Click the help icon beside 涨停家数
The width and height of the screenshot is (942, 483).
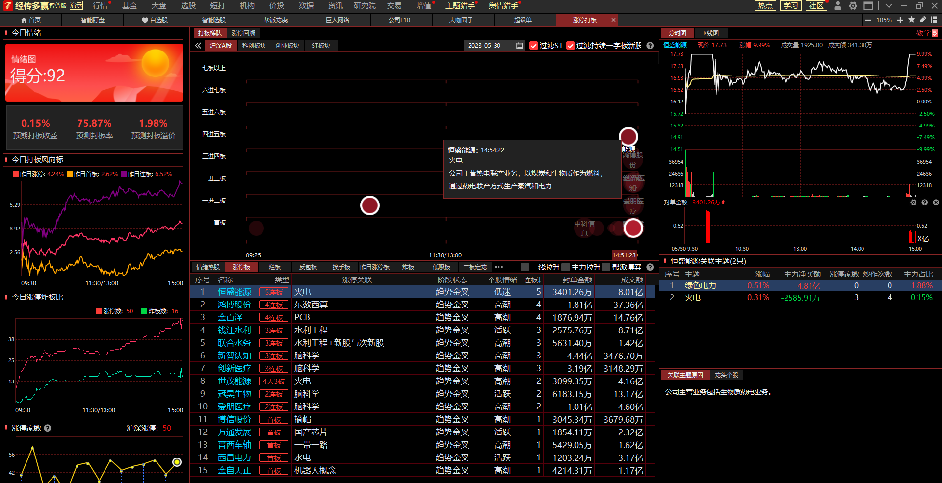coord(48,428)
